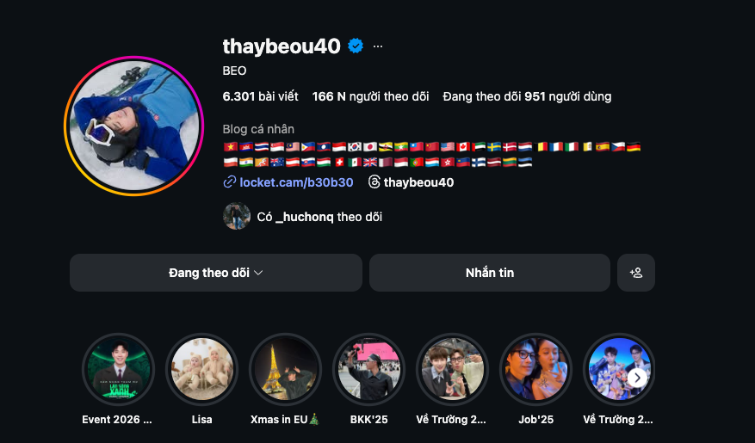This screenshot has height=443, width=755.
Task: Open the BKK'25 highlight
Action: (x=368, y=369)
